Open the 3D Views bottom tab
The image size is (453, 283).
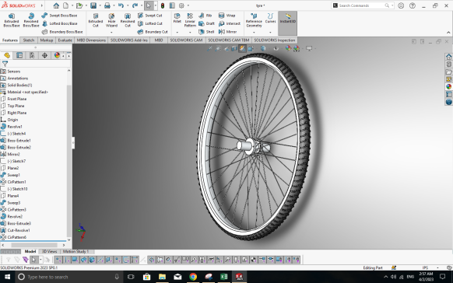click(49, 252)
